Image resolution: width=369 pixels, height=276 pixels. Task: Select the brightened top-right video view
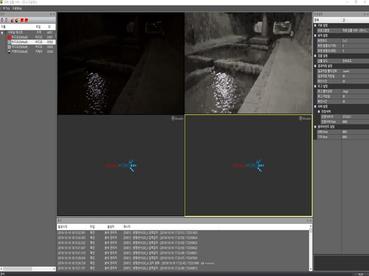(248, 63)
